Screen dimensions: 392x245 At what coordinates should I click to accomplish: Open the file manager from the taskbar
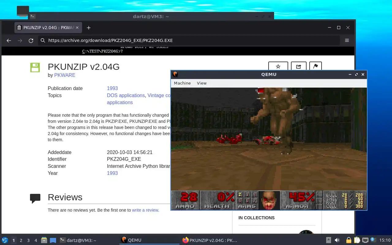[x=44, y=240]
